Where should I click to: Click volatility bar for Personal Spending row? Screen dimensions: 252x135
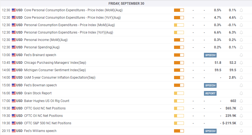coord(179,47)
